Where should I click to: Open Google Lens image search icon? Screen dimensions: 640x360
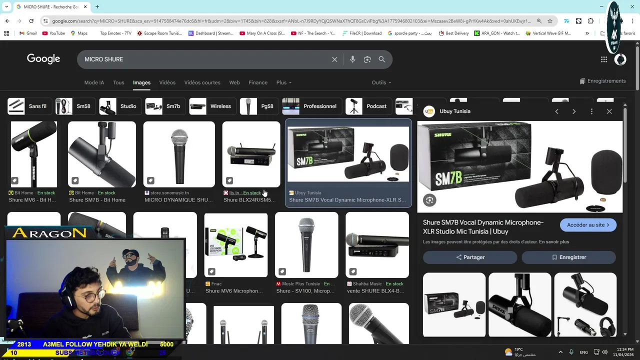[367, 59]
